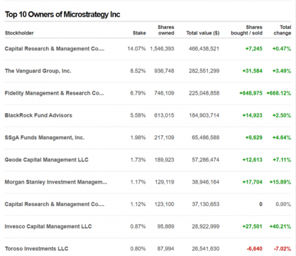Select the 466,438,521 total value cell

[x=204, y=49]
